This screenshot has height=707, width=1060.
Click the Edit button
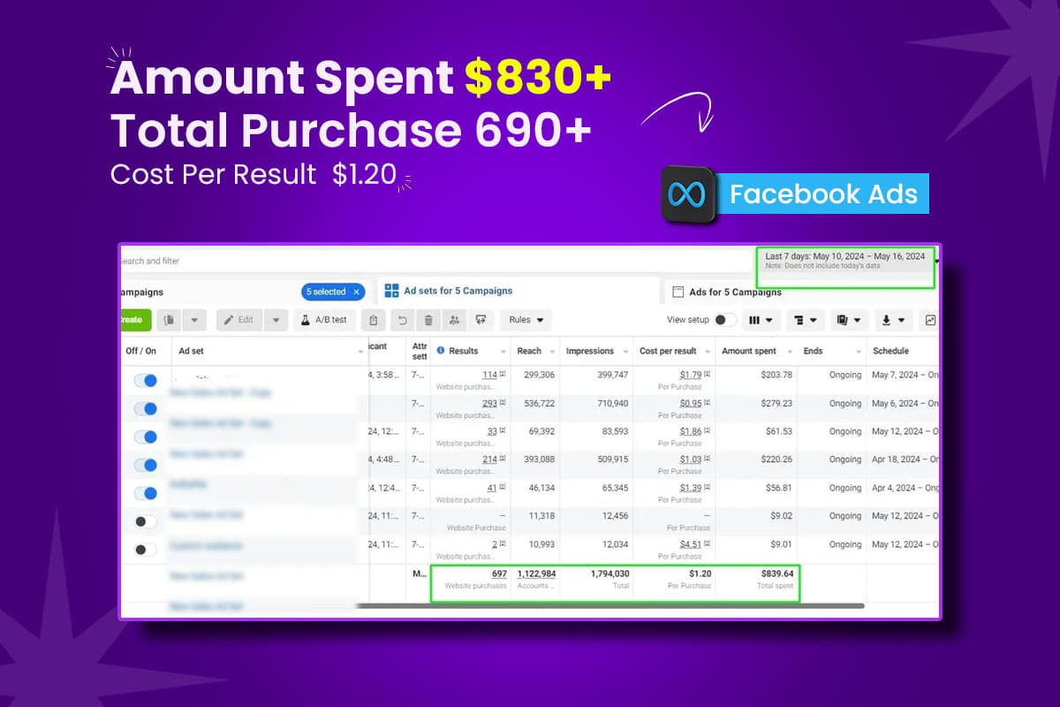240,320
